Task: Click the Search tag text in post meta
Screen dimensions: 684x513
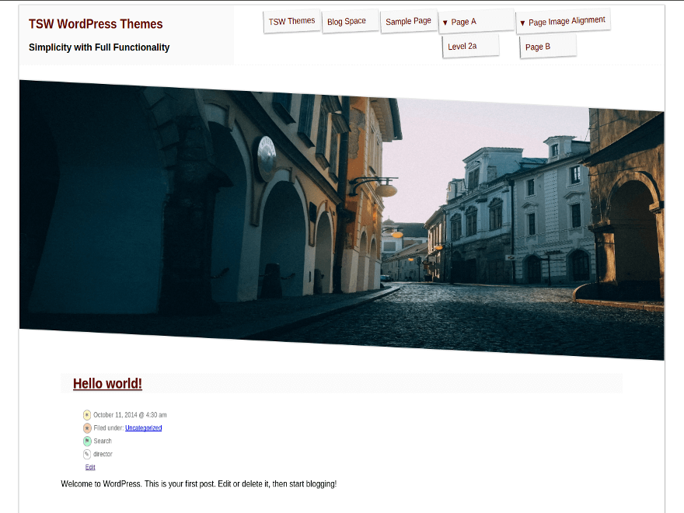Action: pyautogui.click(x=103, y=441)
